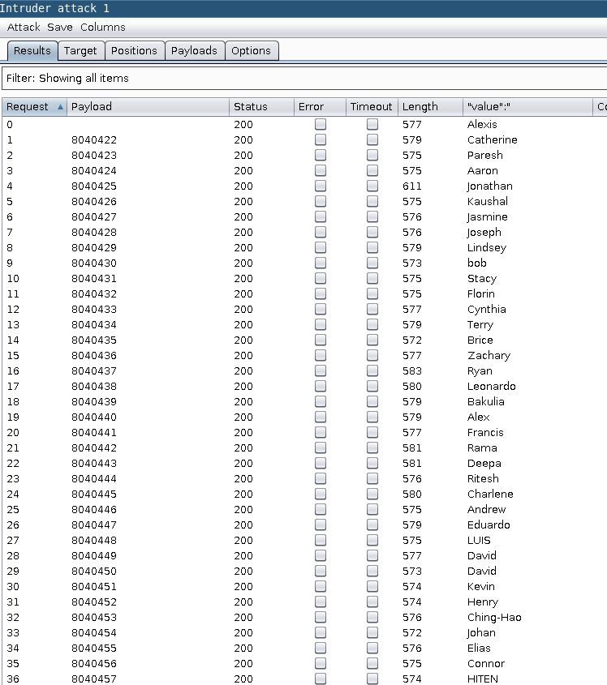Image resolution: width=607 pixels, height=685 pixels.
Task: Open the Columns menu
Action: (x=103, y=27)
